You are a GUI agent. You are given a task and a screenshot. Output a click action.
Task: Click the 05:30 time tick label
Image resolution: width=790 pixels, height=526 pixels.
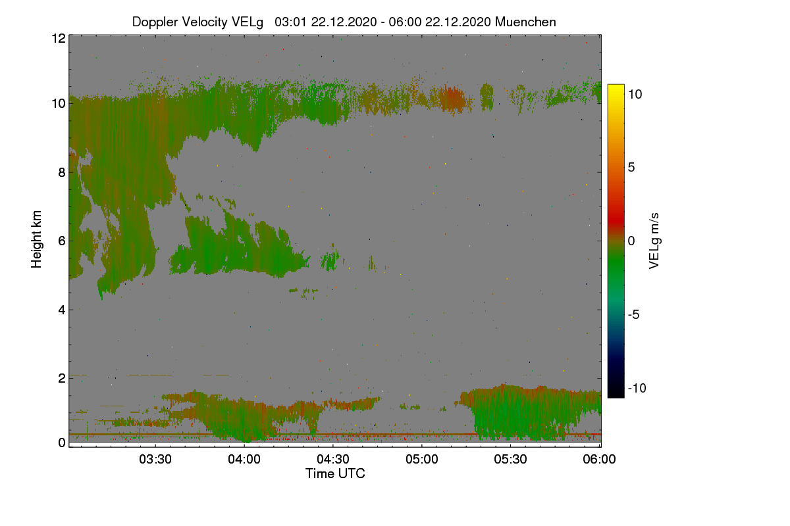click(511, 460)
